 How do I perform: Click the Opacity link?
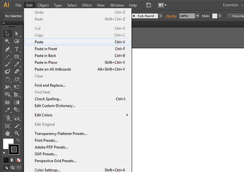point(171,16)
